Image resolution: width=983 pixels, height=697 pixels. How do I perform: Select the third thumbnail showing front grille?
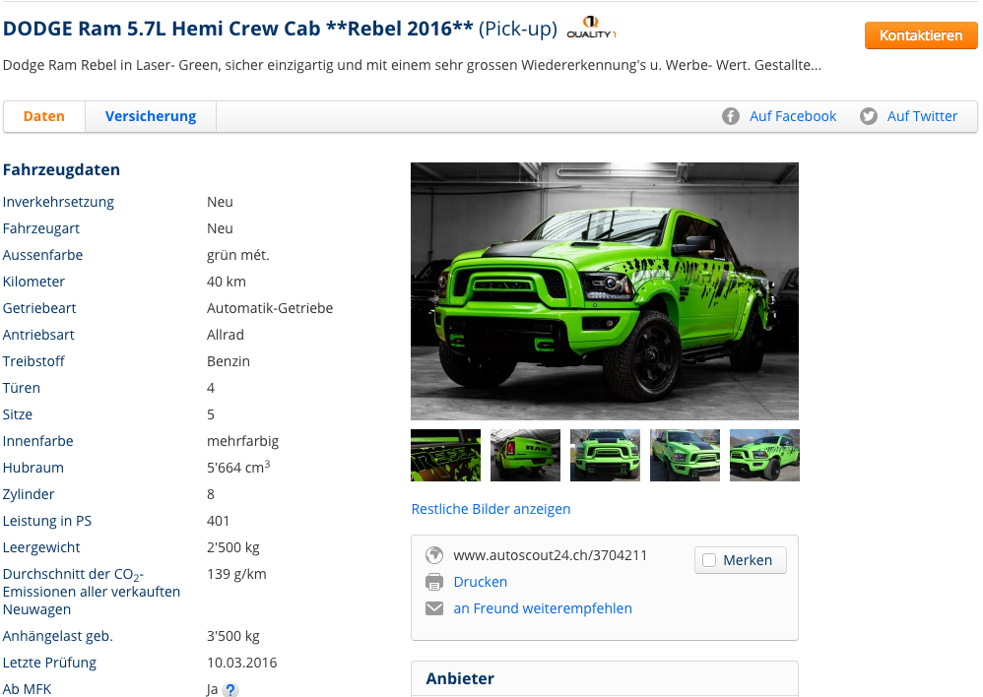(x=605, y=455)
